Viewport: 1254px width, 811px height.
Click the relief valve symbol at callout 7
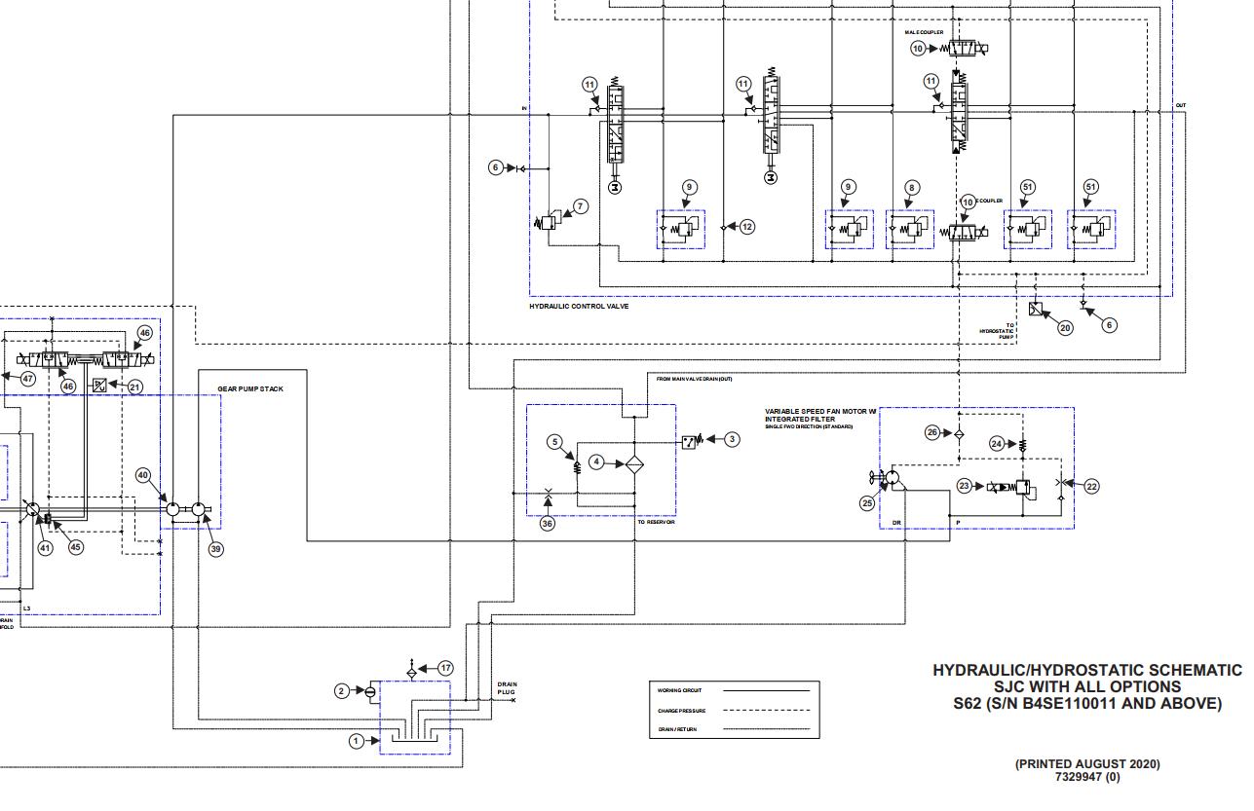click(546, 221)
